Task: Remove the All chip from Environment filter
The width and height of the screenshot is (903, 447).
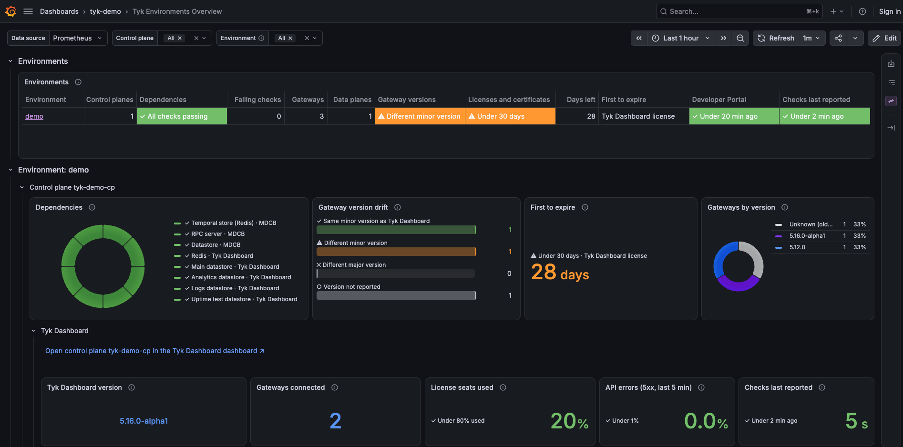Action: click(x=290, y=38)
